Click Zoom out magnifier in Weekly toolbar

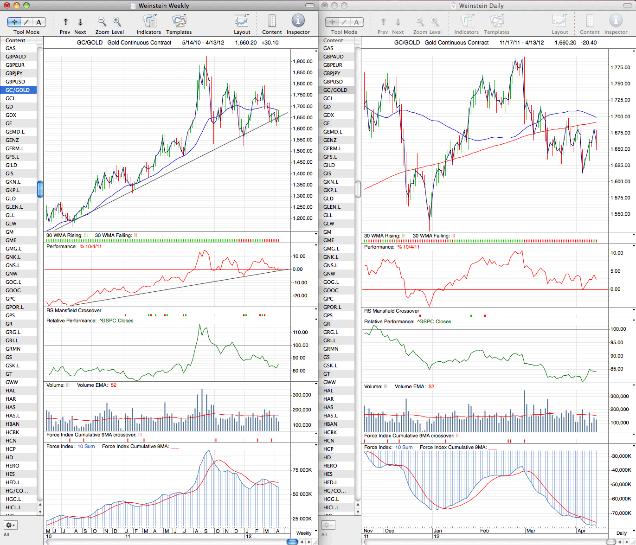coord(102,22)
